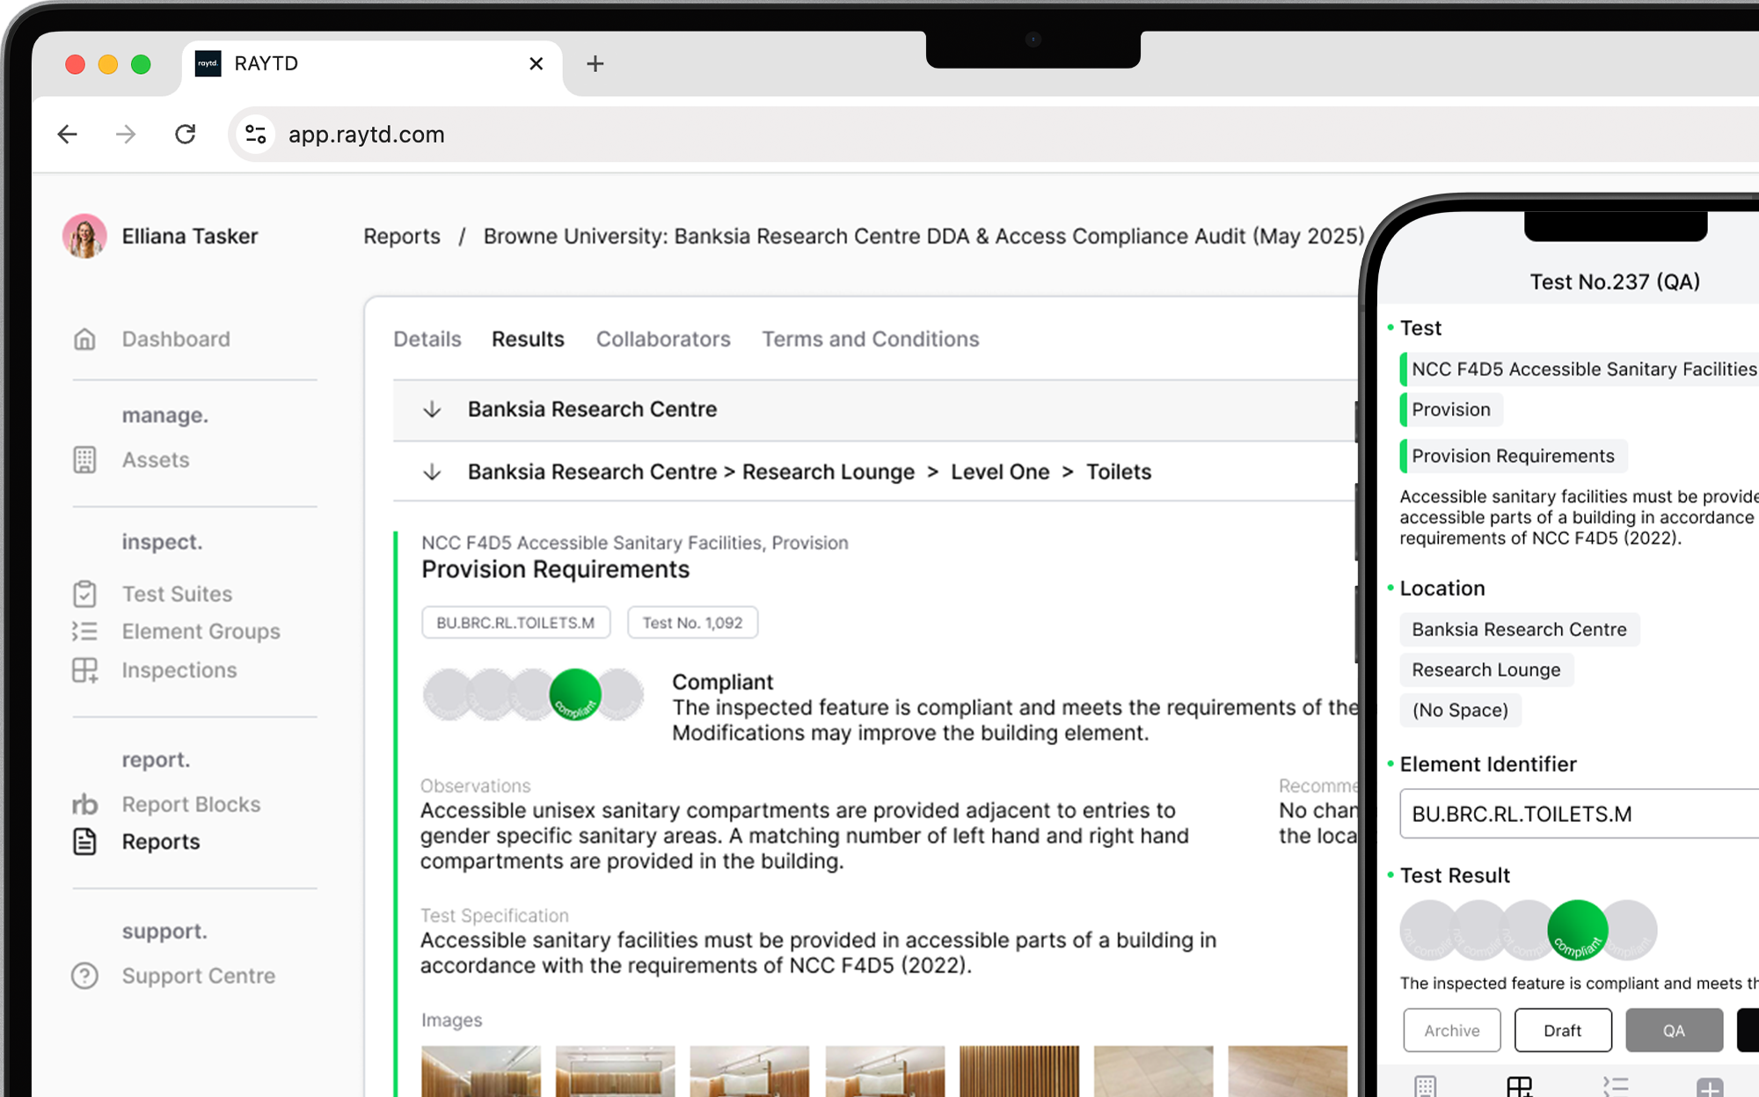Select the Test Suites clipboard icon

84,594
